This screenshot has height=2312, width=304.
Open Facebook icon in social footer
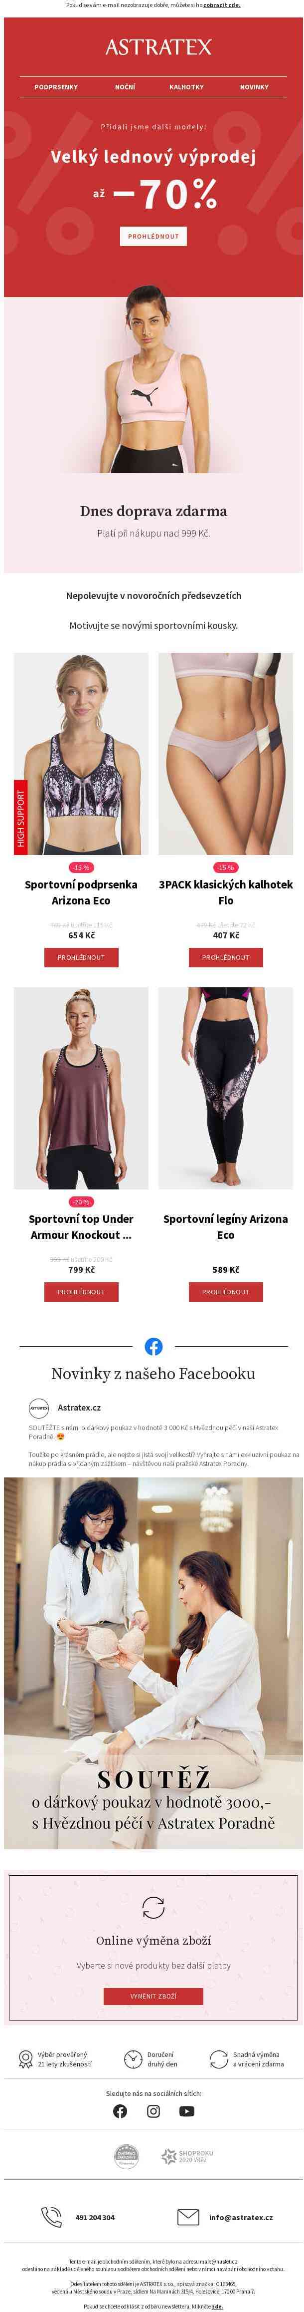120,2111
